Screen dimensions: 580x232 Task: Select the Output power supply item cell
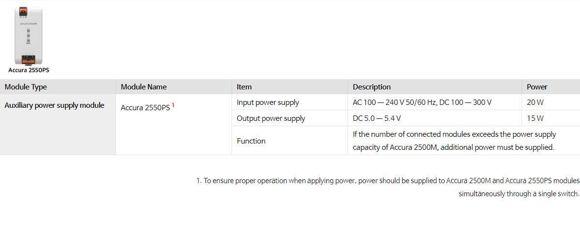(271, 118)
